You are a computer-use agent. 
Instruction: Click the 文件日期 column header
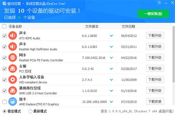point(128,26)
